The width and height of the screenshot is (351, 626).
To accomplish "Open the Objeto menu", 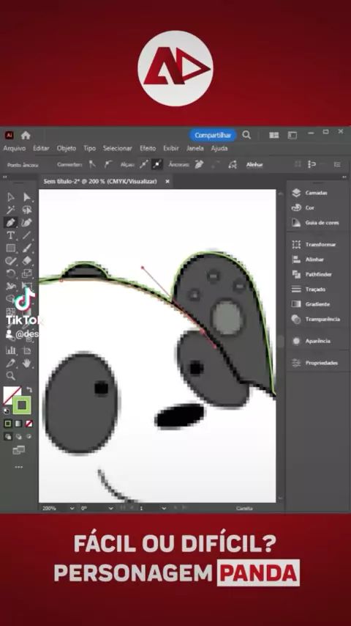I will pos(66,148).
